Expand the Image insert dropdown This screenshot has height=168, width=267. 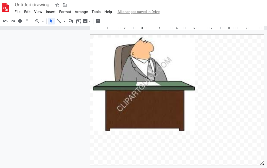90,21
